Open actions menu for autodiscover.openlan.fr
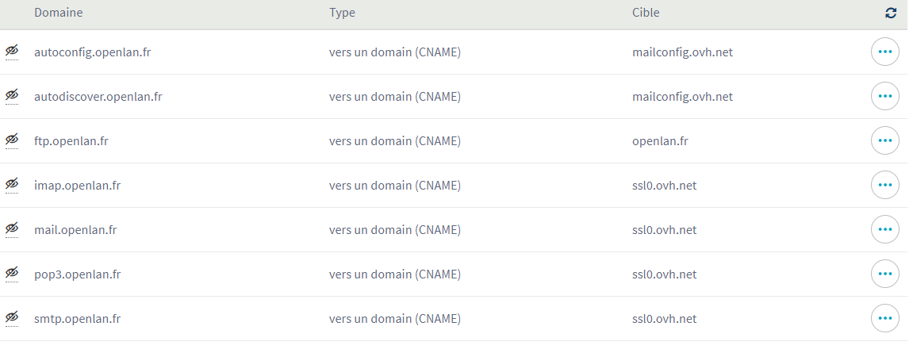This screenshot has height=353, width=913. click(x=885, y=97)
